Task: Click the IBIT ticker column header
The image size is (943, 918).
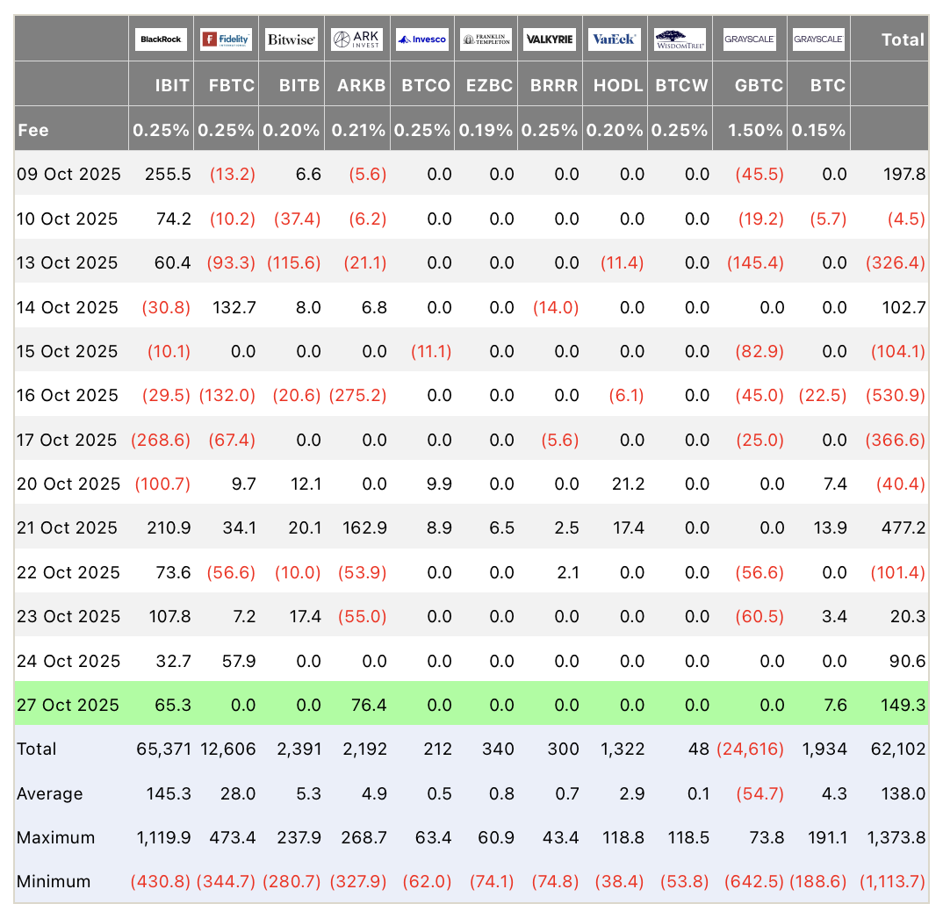Action: (171, 85)
